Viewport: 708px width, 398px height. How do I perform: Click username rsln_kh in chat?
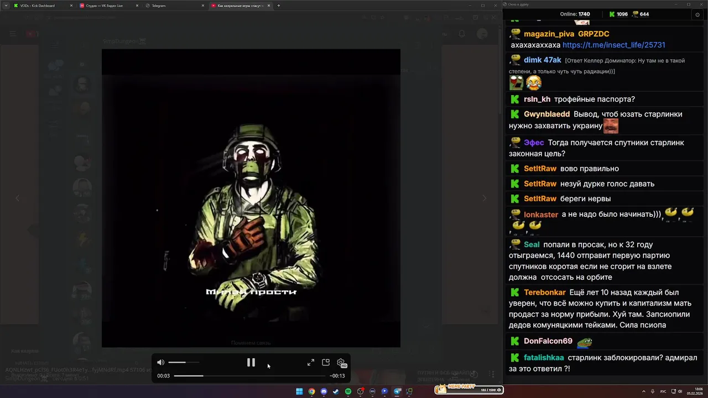537,99
